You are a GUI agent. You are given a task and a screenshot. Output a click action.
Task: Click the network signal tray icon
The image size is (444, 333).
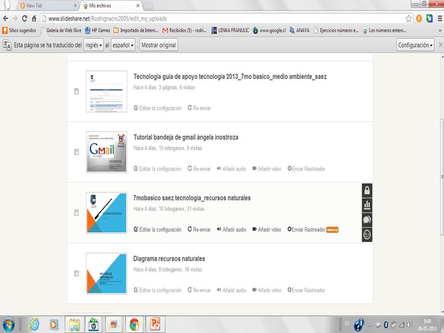401,325
